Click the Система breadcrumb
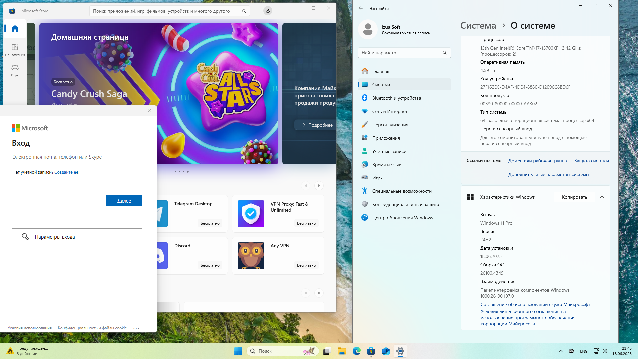Image resolution: width=638 pixels, height=359 pixels. pos(478,26)
